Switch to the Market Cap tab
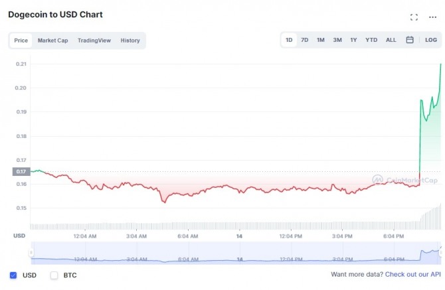The width and height of the screenshot is (445, 290). pyautogui.click(x=52, y=40)
